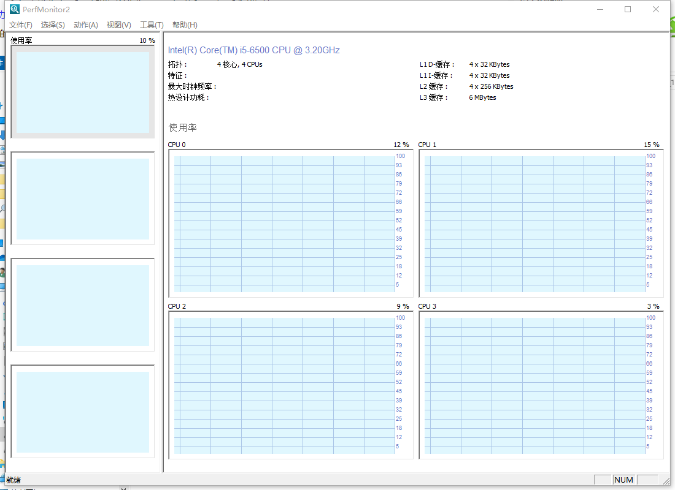Close the PerfMonitor2 window
Image resolution: width=675 pixels, height=490 pixels.
tap(656, 9)
